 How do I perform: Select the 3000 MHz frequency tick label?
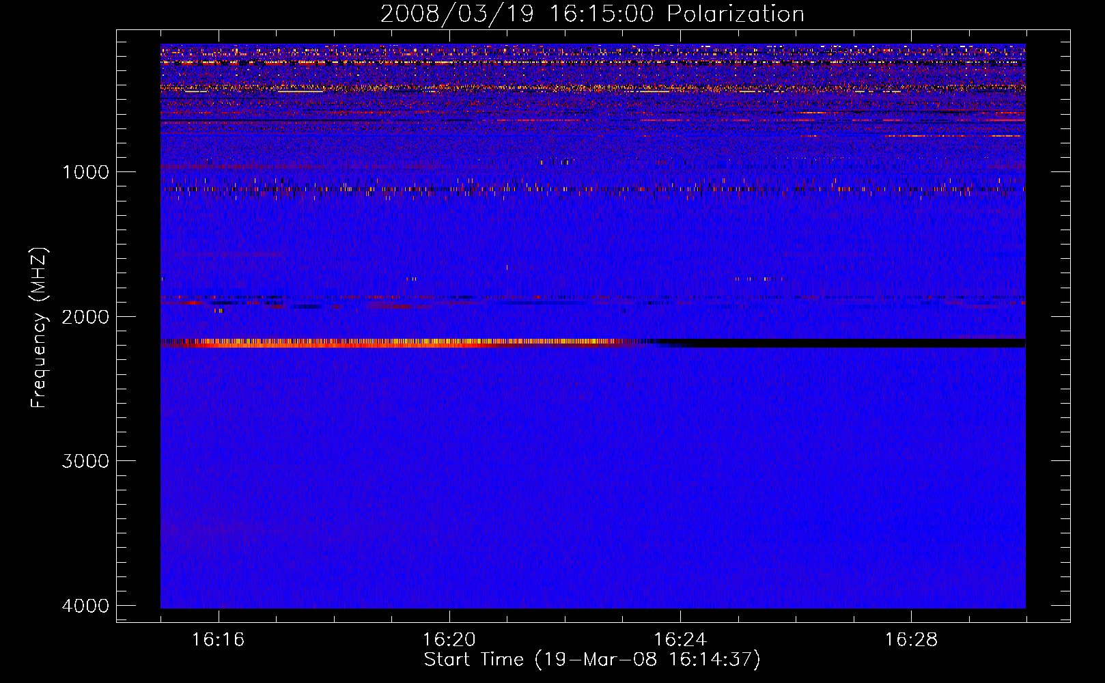(x=85, y=461)
